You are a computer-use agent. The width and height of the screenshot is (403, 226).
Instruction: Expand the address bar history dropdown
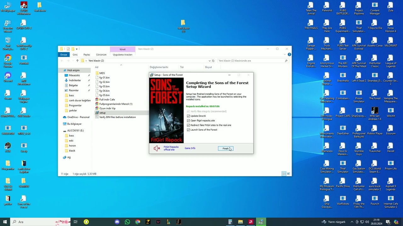(209, 61)
